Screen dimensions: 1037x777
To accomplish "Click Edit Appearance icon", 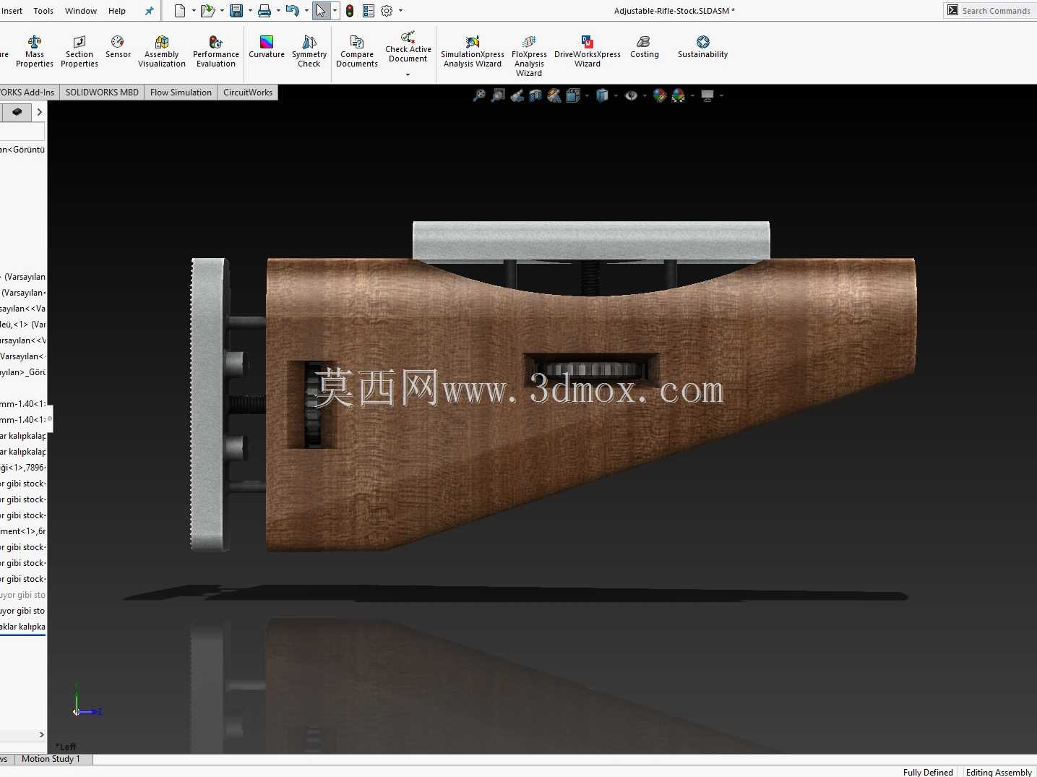I will pos(659,95).
